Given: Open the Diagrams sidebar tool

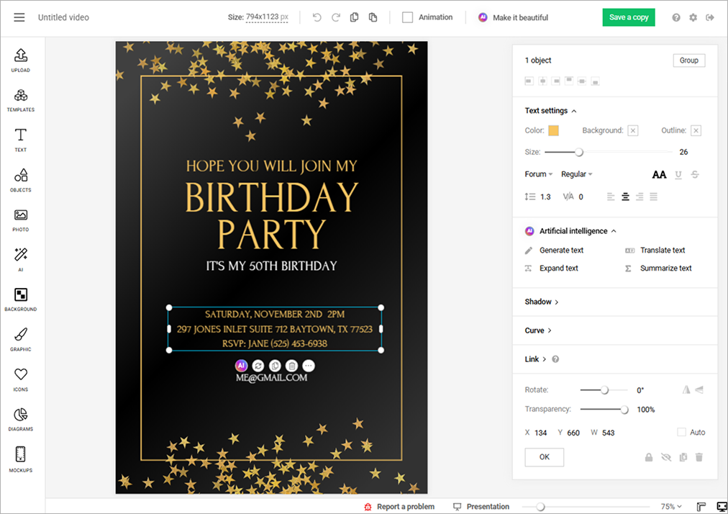Looking at the screenshot, I should point(20,419).
